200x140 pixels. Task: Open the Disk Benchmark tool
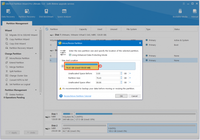tap(46, 13)
